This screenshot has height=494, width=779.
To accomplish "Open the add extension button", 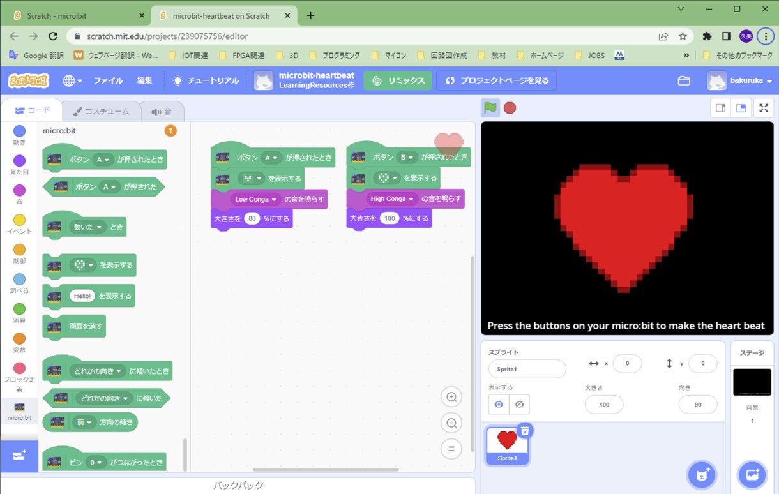I will coord(19,456).
